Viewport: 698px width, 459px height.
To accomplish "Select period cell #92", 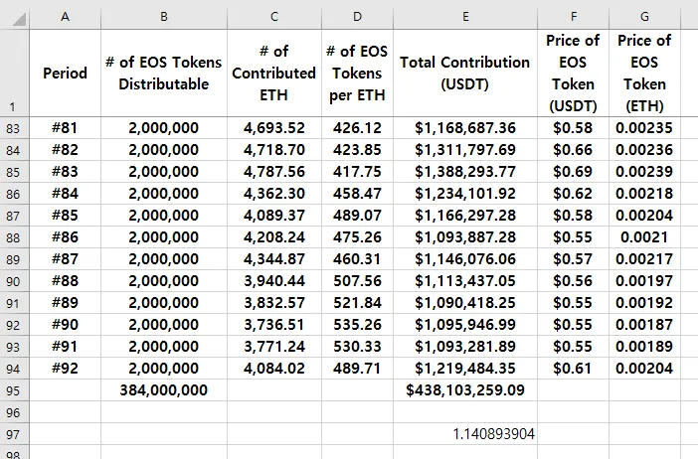I will pyautogui.click(x=65, y=369).
